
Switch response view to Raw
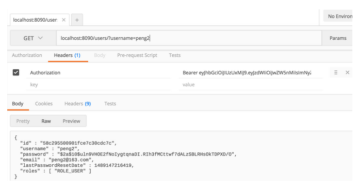[46, 121]
